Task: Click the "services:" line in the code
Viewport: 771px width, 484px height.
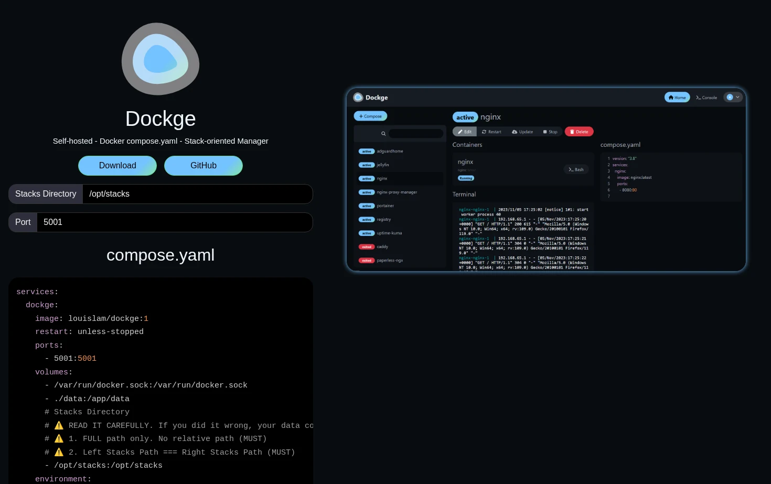Action: pyautogui.click(x=37, y=292)
